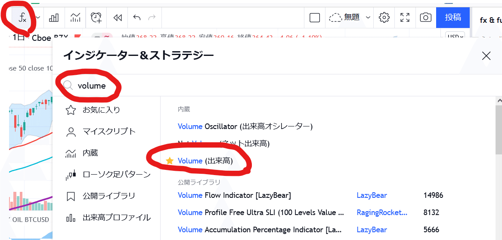Add Volume Profile Free Ultra SLI indicator
Image resolution: width=502 pixels, height=240 pixels.
click(x=260, y=212)
